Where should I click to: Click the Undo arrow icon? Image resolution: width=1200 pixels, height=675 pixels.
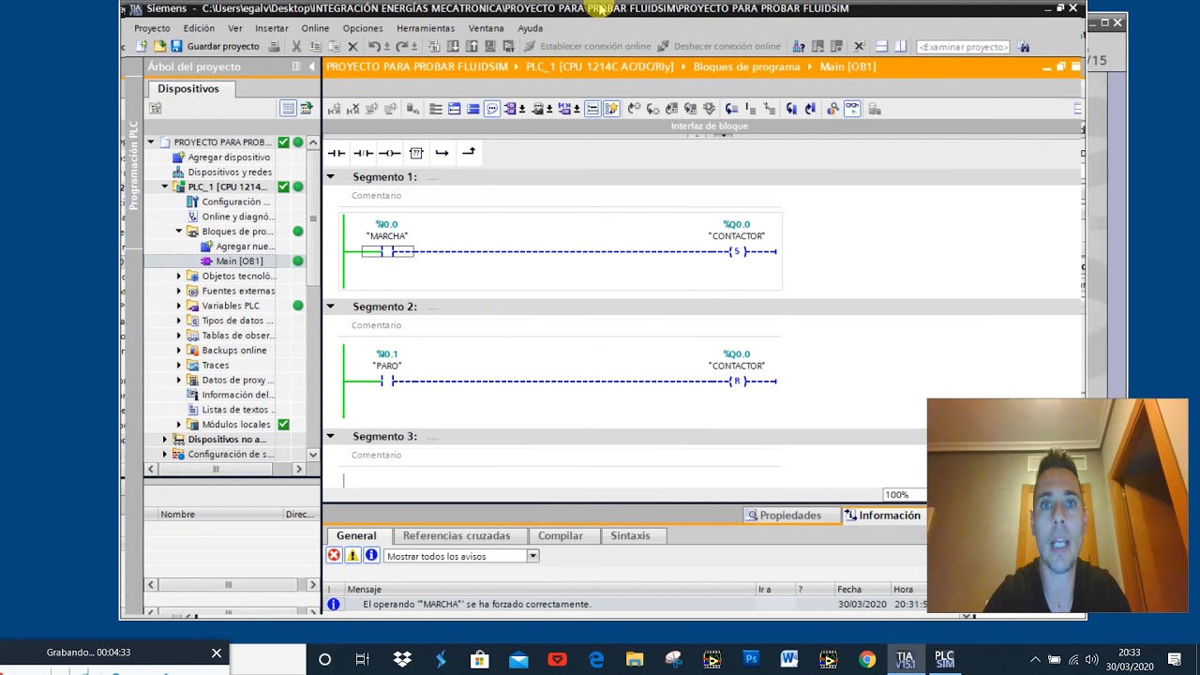[x=373, y=46]
